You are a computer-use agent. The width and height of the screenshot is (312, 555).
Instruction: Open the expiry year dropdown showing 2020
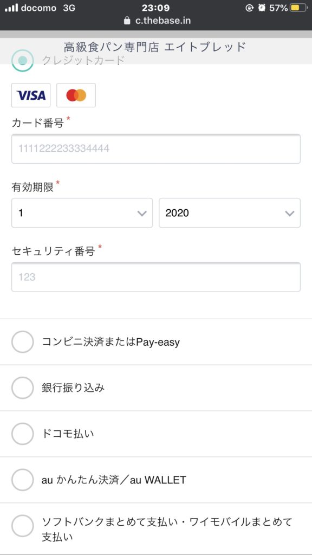(230, 213)
